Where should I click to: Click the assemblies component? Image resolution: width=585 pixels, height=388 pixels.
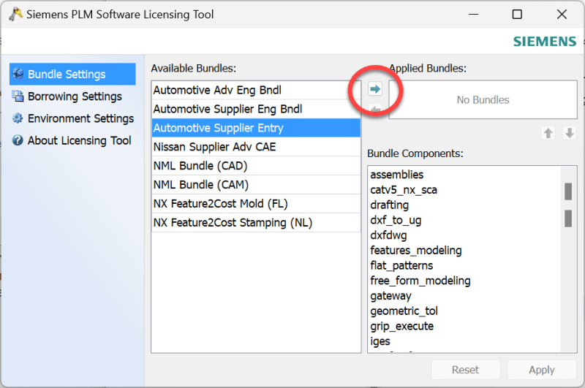pos(396,175)
